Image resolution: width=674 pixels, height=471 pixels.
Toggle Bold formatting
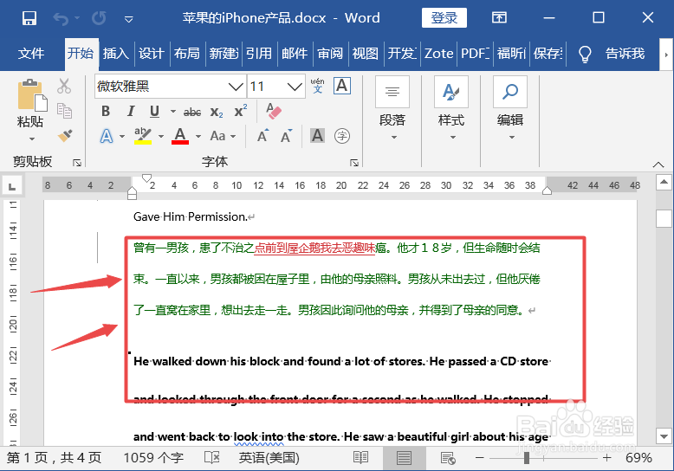(x=106, y=112)
